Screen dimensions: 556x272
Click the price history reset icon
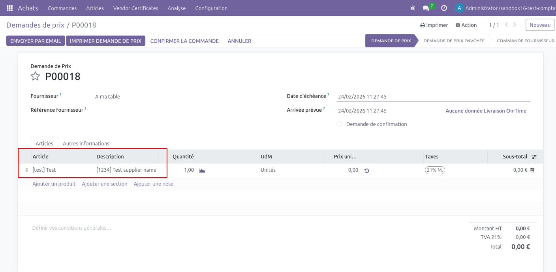(366, 171)
